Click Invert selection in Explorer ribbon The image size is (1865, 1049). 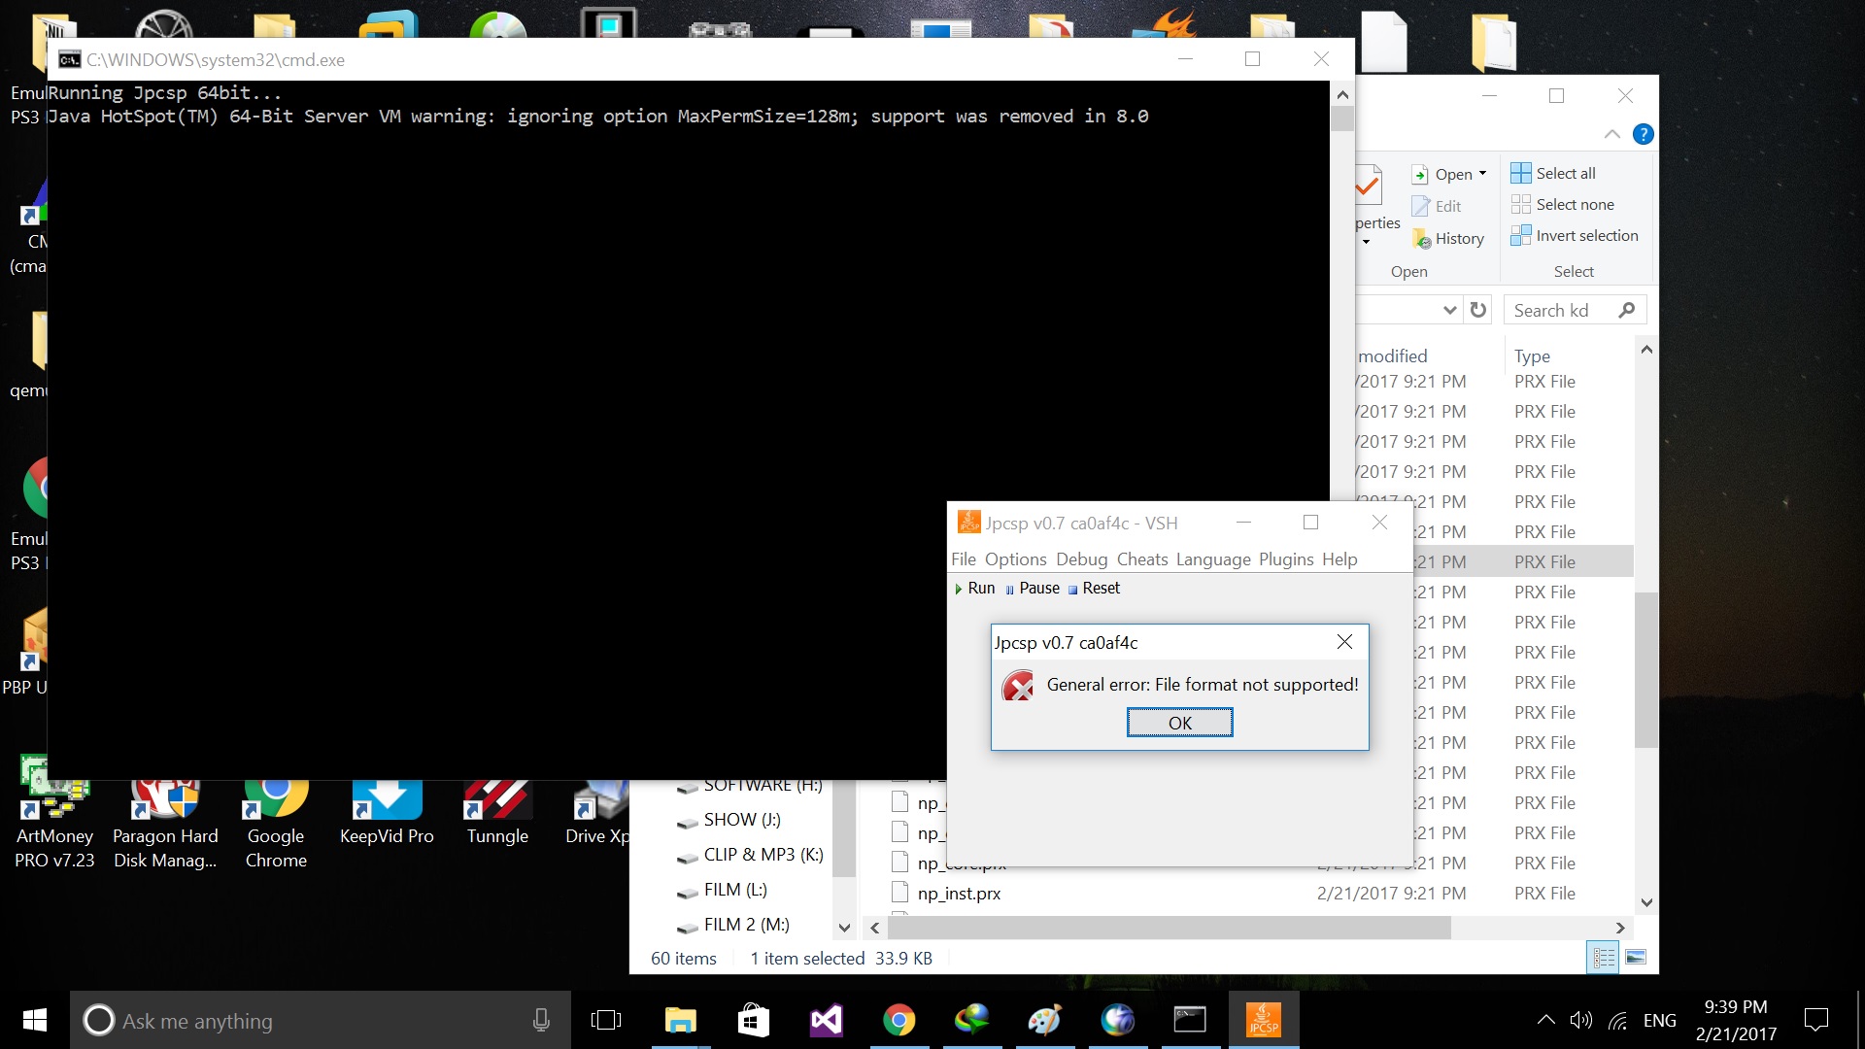coord(1574,235)
